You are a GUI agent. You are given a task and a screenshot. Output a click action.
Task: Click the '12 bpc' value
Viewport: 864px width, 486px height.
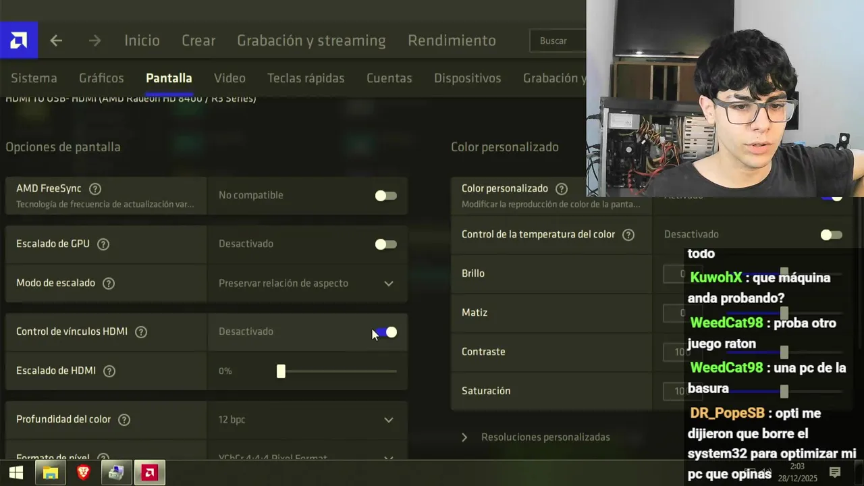tap(232, 420)
